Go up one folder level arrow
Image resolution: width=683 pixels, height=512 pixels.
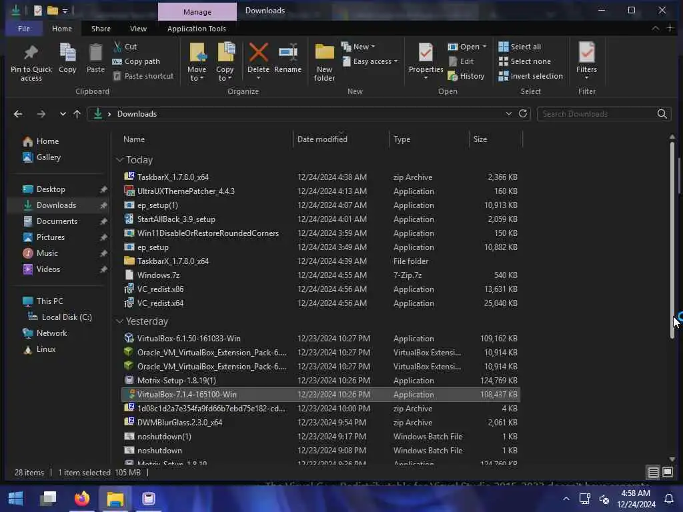tap(77, 114)
